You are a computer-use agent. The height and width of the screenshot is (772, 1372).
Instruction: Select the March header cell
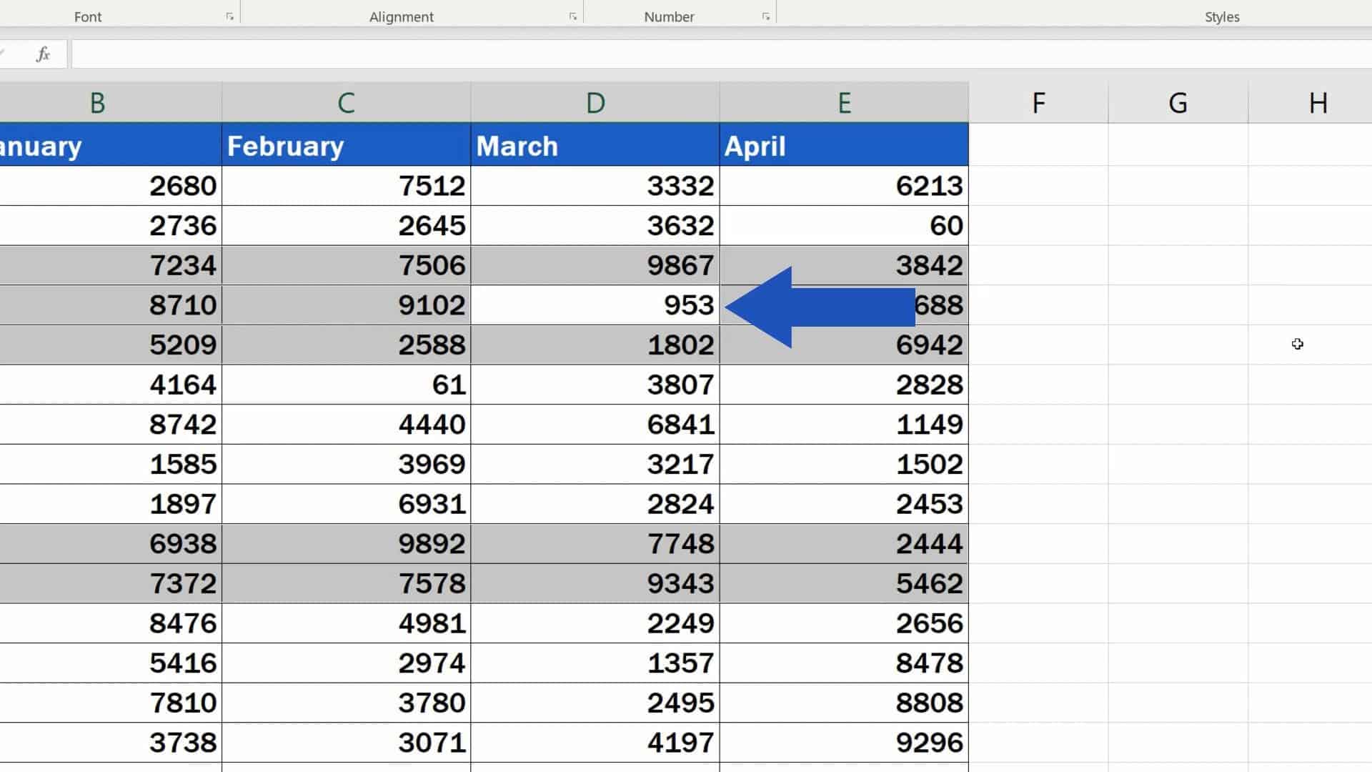(594, 145)
